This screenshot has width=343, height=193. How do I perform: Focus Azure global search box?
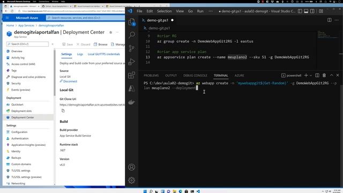(x=85, y=18)
